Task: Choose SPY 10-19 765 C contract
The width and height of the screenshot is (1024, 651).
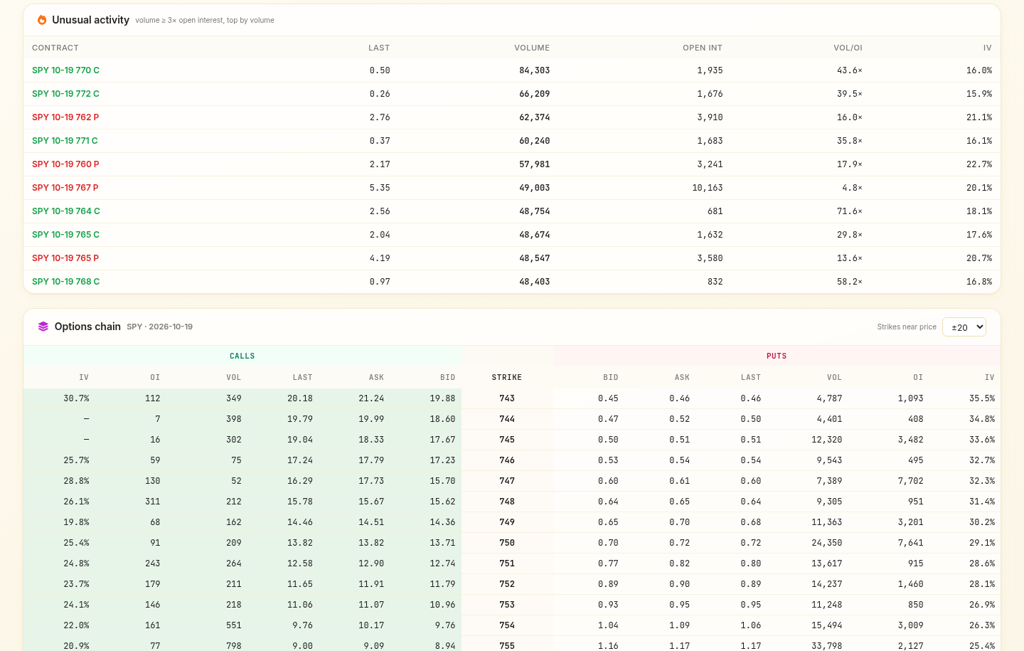Action: tap(65, 235)
